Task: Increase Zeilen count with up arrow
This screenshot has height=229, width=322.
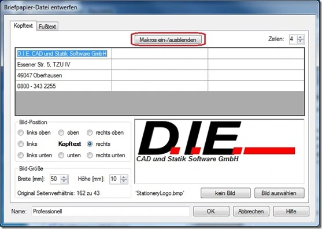Action: coord(301,37)
